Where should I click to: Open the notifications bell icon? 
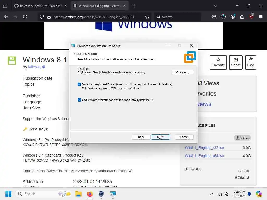pyautogui.click(x=249, y=194)
